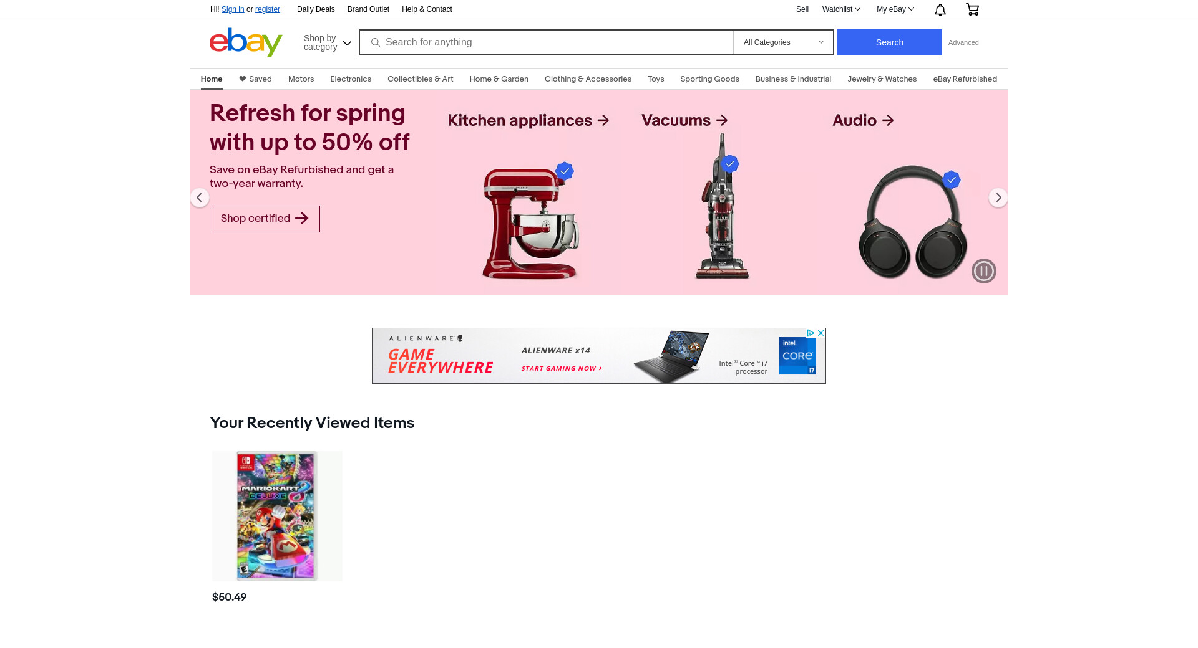The image size is (1198, 648).
Task: Select the Electronics category tab
Action: (351, 79)
